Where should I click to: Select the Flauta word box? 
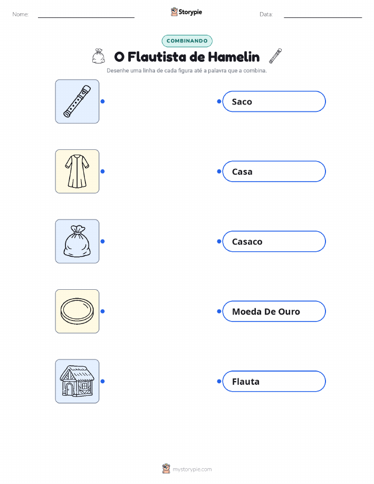[x=274, y=381]
